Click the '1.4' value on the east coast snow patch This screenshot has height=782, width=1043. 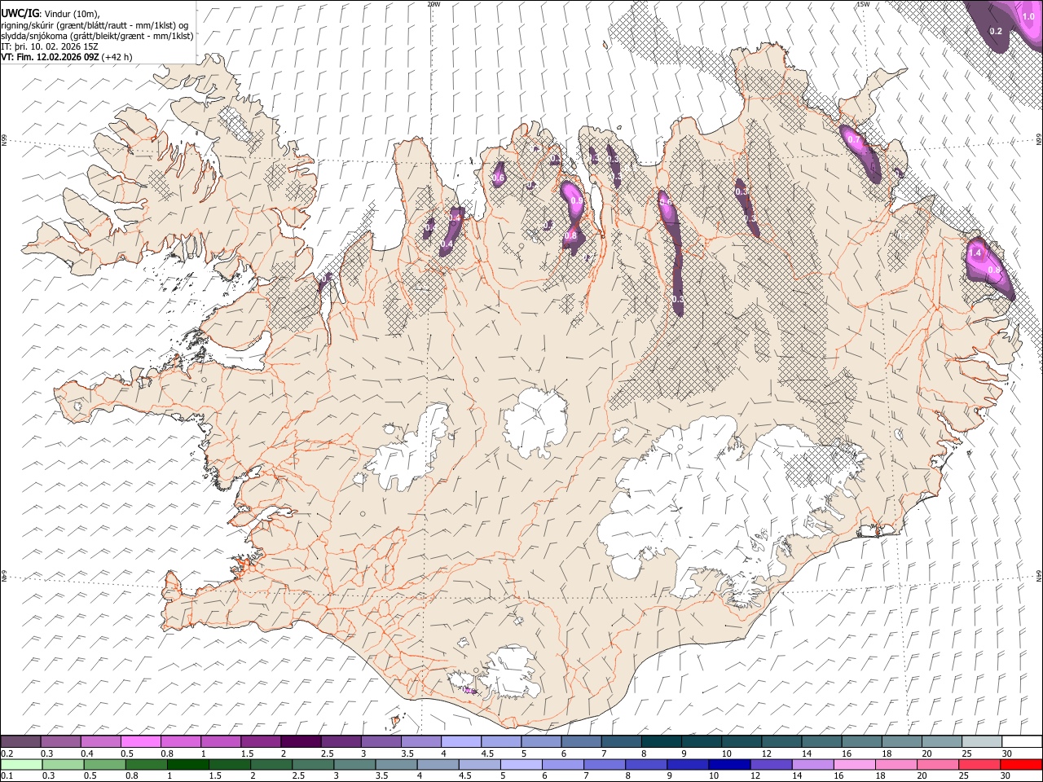point(976,253)
